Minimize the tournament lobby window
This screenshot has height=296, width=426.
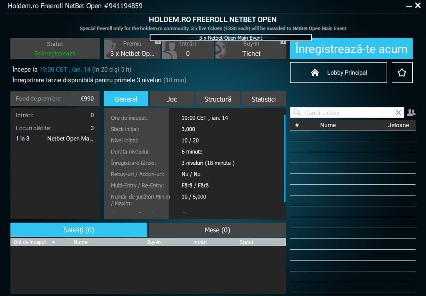click(x=409, y=6)
